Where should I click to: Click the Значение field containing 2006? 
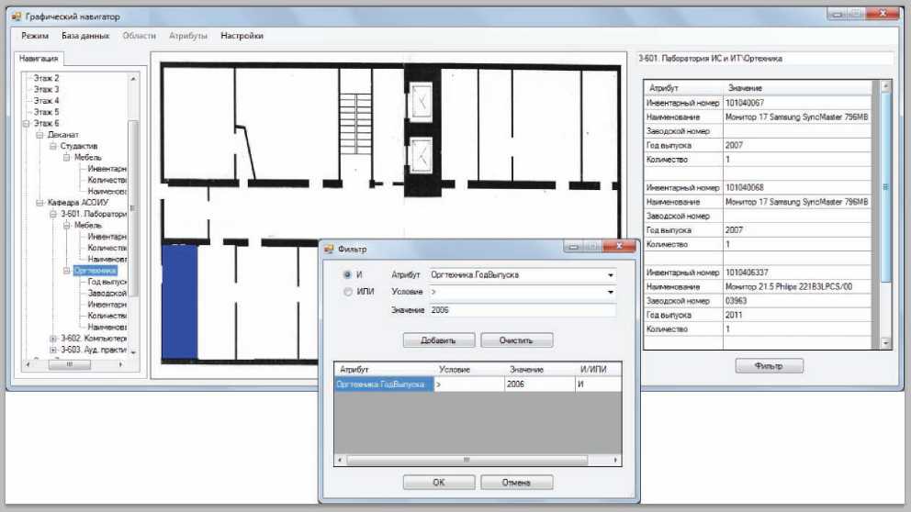(x=522, y=310)
